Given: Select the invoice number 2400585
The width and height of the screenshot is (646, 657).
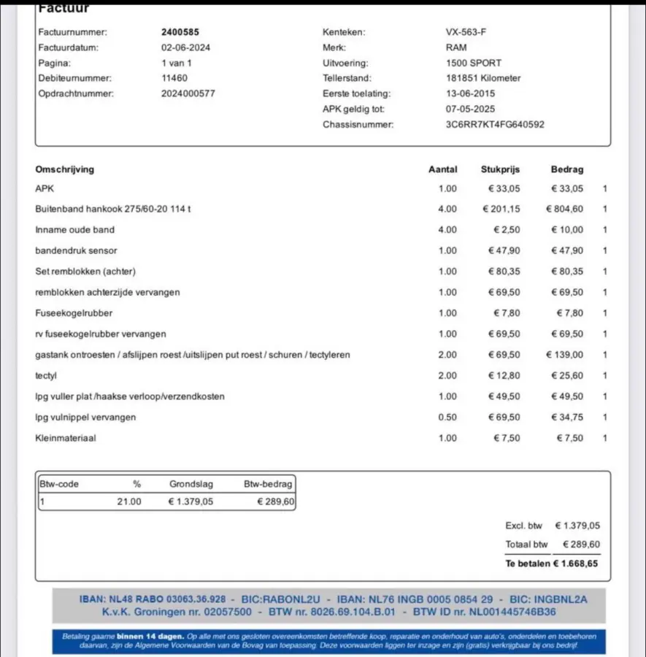Looking at the screenshot, I should [180, 32].
